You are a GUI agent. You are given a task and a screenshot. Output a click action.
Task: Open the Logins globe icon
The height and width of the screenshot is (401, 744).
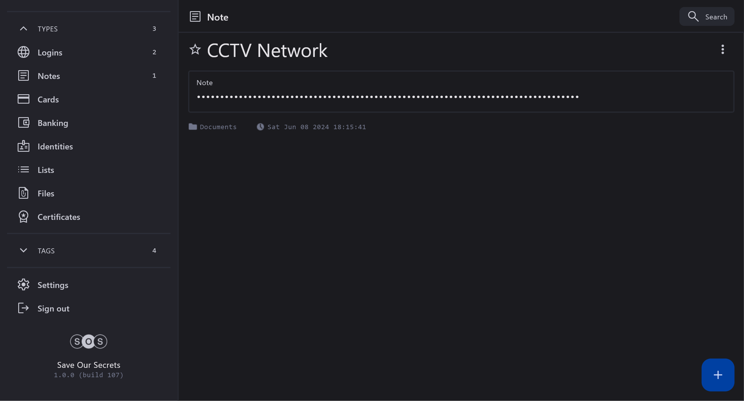[x=24, y=52]
